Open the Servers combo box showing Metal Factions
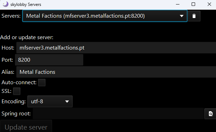This screenshot has width=216, height=132. [105, 16]
